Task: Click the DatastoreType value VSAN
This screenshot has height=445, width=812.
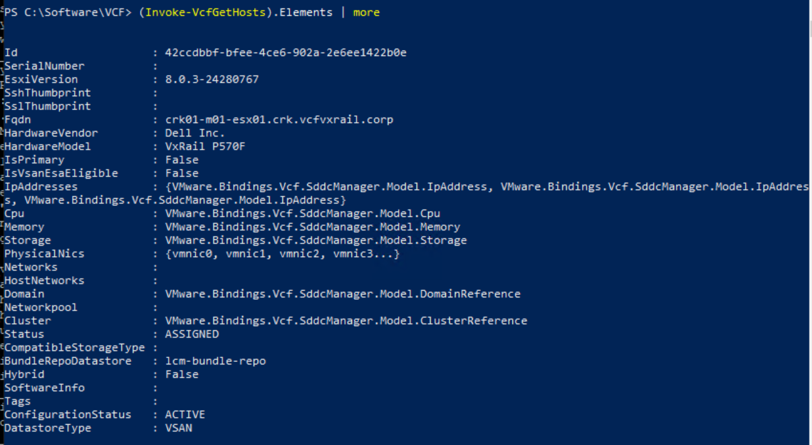Action: (x=178, y=428)
